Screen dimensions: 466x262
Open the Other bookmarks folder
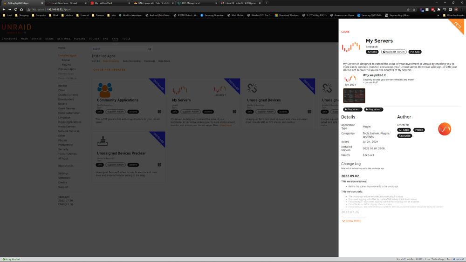point(453,15)
